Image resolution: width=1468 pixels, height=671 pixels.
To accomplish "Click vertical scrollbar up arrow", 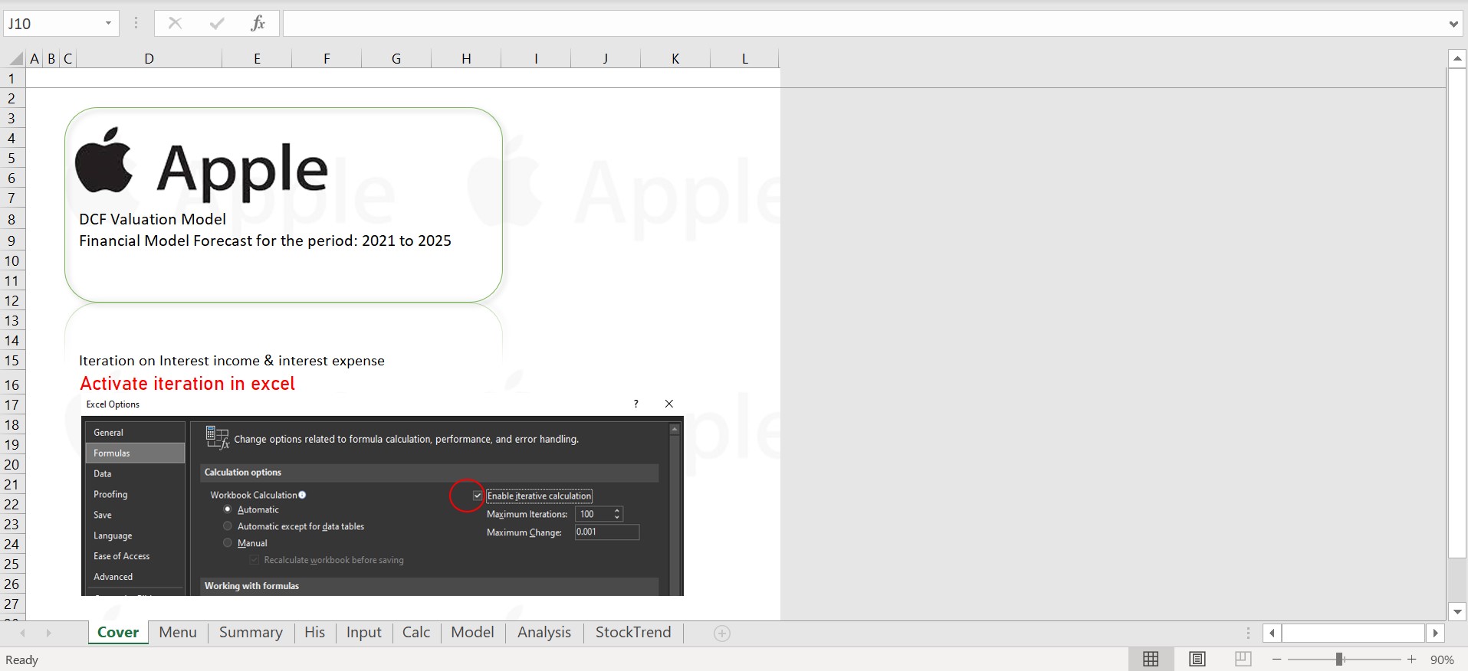I will click(1457, 58).
